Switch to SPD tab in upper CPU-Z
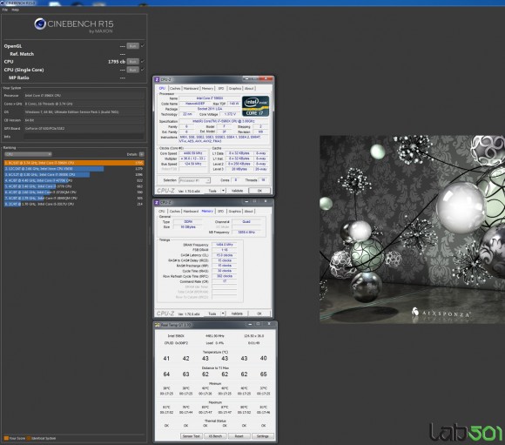The height and width of the screenshot is (445, 505). (x=221, y=88)
